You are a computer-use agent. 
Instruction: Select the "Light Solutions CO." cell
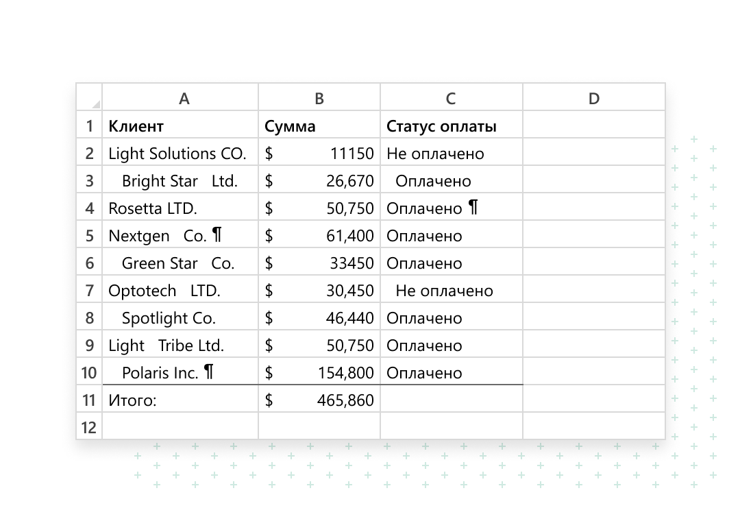tap(180, 154)
